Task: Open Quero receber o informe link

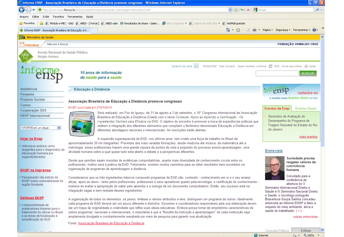Action: tap(252, 66)
